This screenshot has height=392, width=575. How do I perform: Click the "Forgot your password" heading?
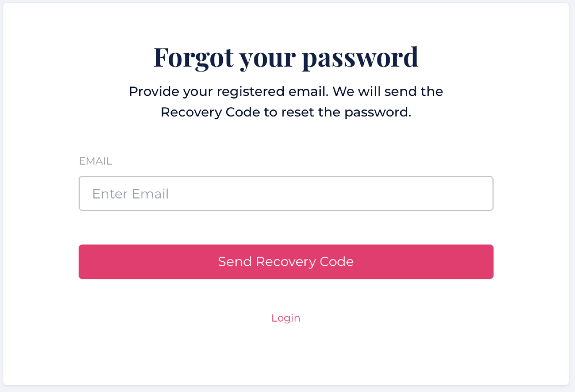(286, 57)
